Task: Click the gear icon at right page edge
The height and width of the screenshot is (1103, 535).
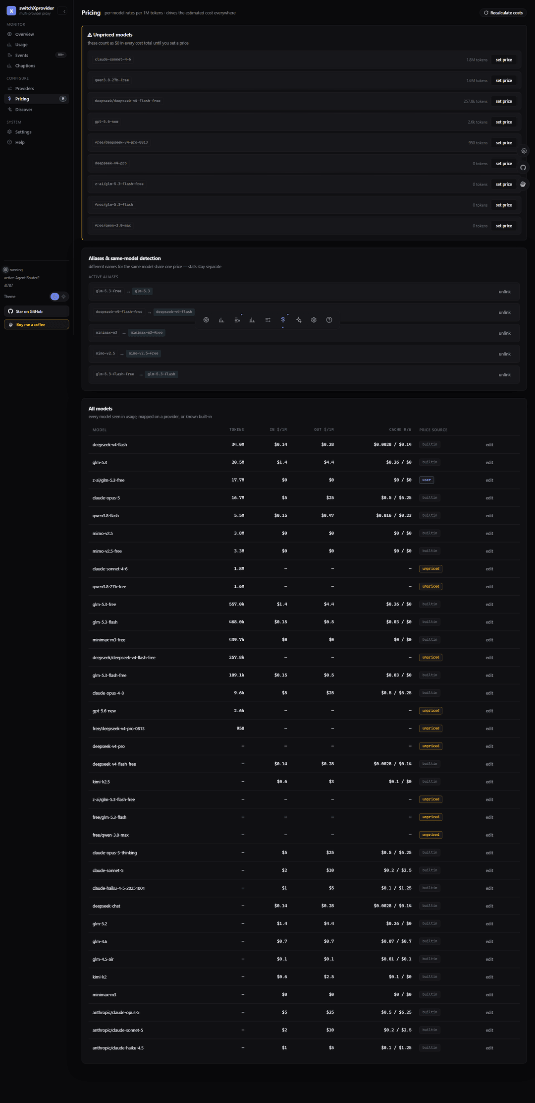Action: 524,151
